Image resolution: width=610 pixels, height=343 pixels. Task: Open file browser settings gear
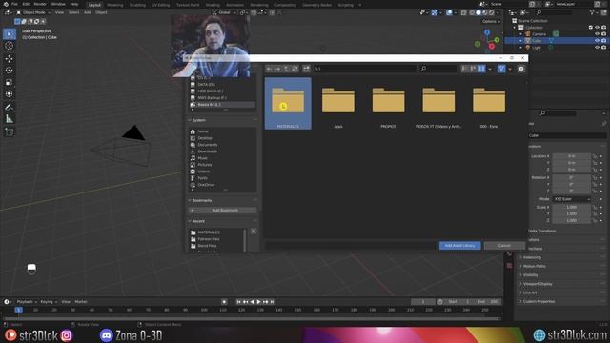point(521,69)
